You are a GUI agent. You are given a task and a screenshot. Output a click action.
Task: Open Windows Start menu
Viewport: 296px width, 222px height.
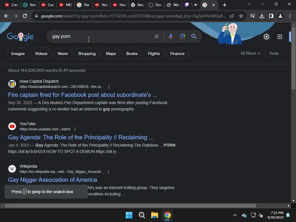[x=129, y=215]
